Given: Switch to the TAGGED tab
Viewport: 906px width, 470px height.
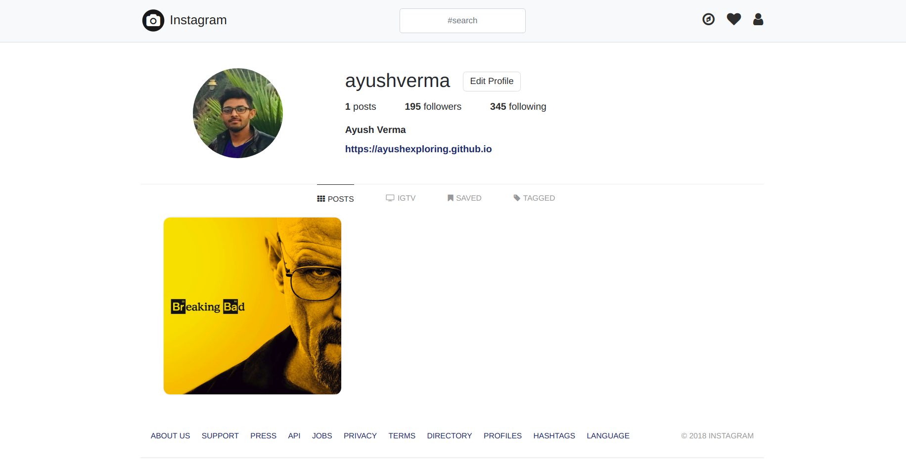Looking at the screenshot, I should 534,198.
